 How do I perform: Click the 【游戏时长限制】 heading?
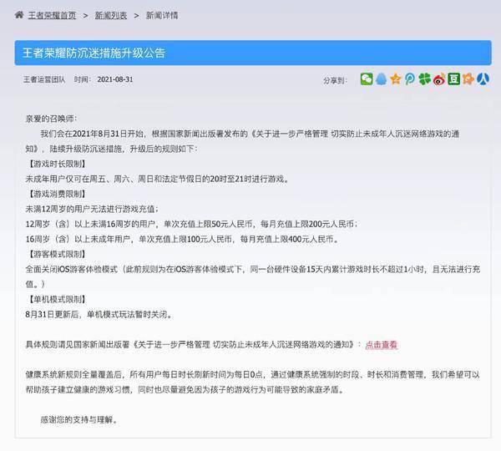tap(58, 164)
